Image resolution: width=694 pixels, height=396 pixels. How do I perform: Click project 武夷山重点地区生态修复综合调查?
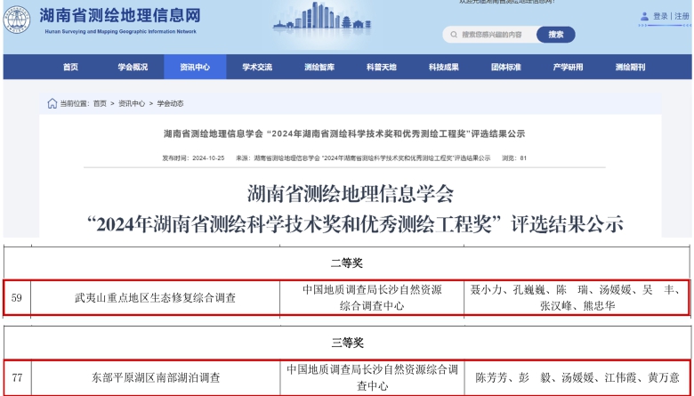155,298
